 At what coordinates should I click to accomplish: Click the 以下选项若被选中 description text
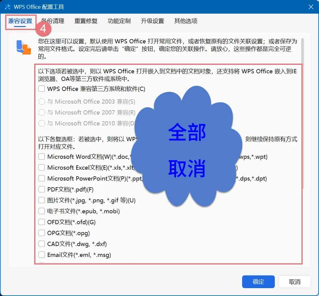[167, 75]
